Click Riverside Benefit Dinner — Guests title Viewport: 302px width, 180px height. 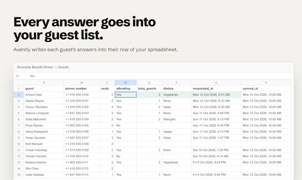(x=43, y=67)
